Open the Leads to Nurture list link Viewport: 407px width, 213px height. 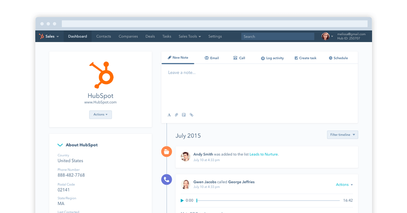coord(264,154)
